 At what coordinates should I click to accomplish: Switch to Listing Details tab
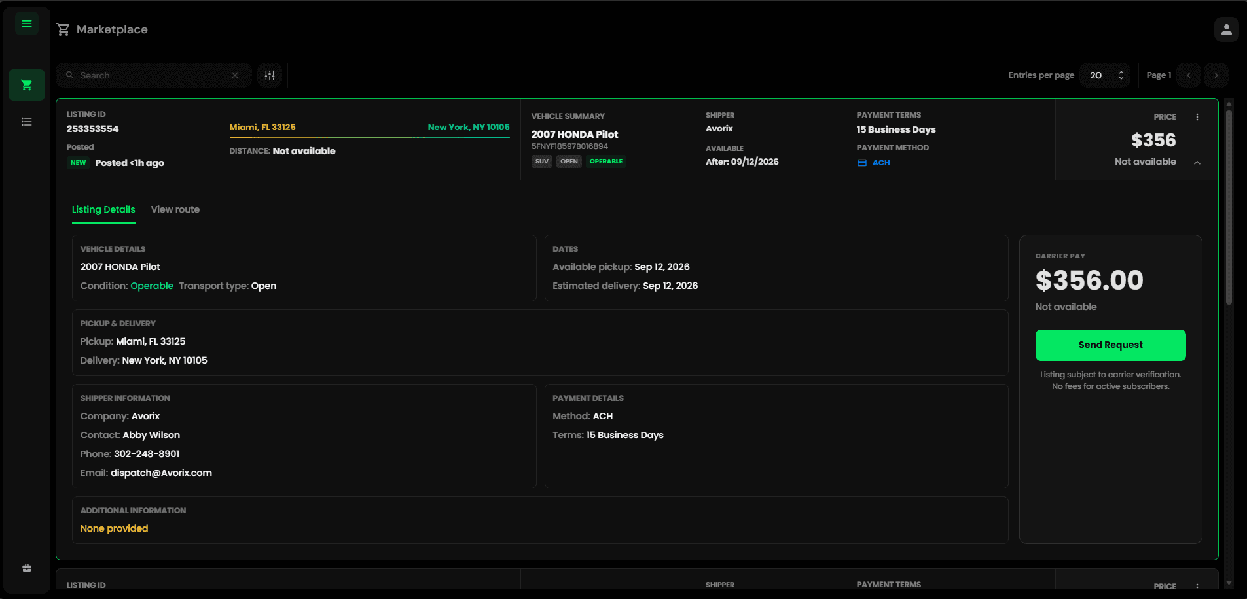coord(103,209)
